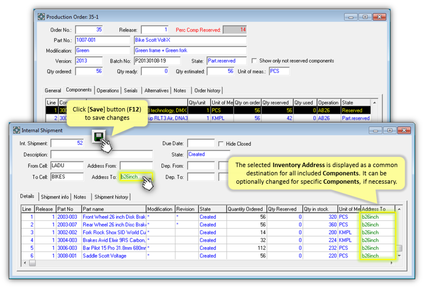Viewport: 424px width, 288px height.
Task: Click the Description text field
Action: pos(101,154)
